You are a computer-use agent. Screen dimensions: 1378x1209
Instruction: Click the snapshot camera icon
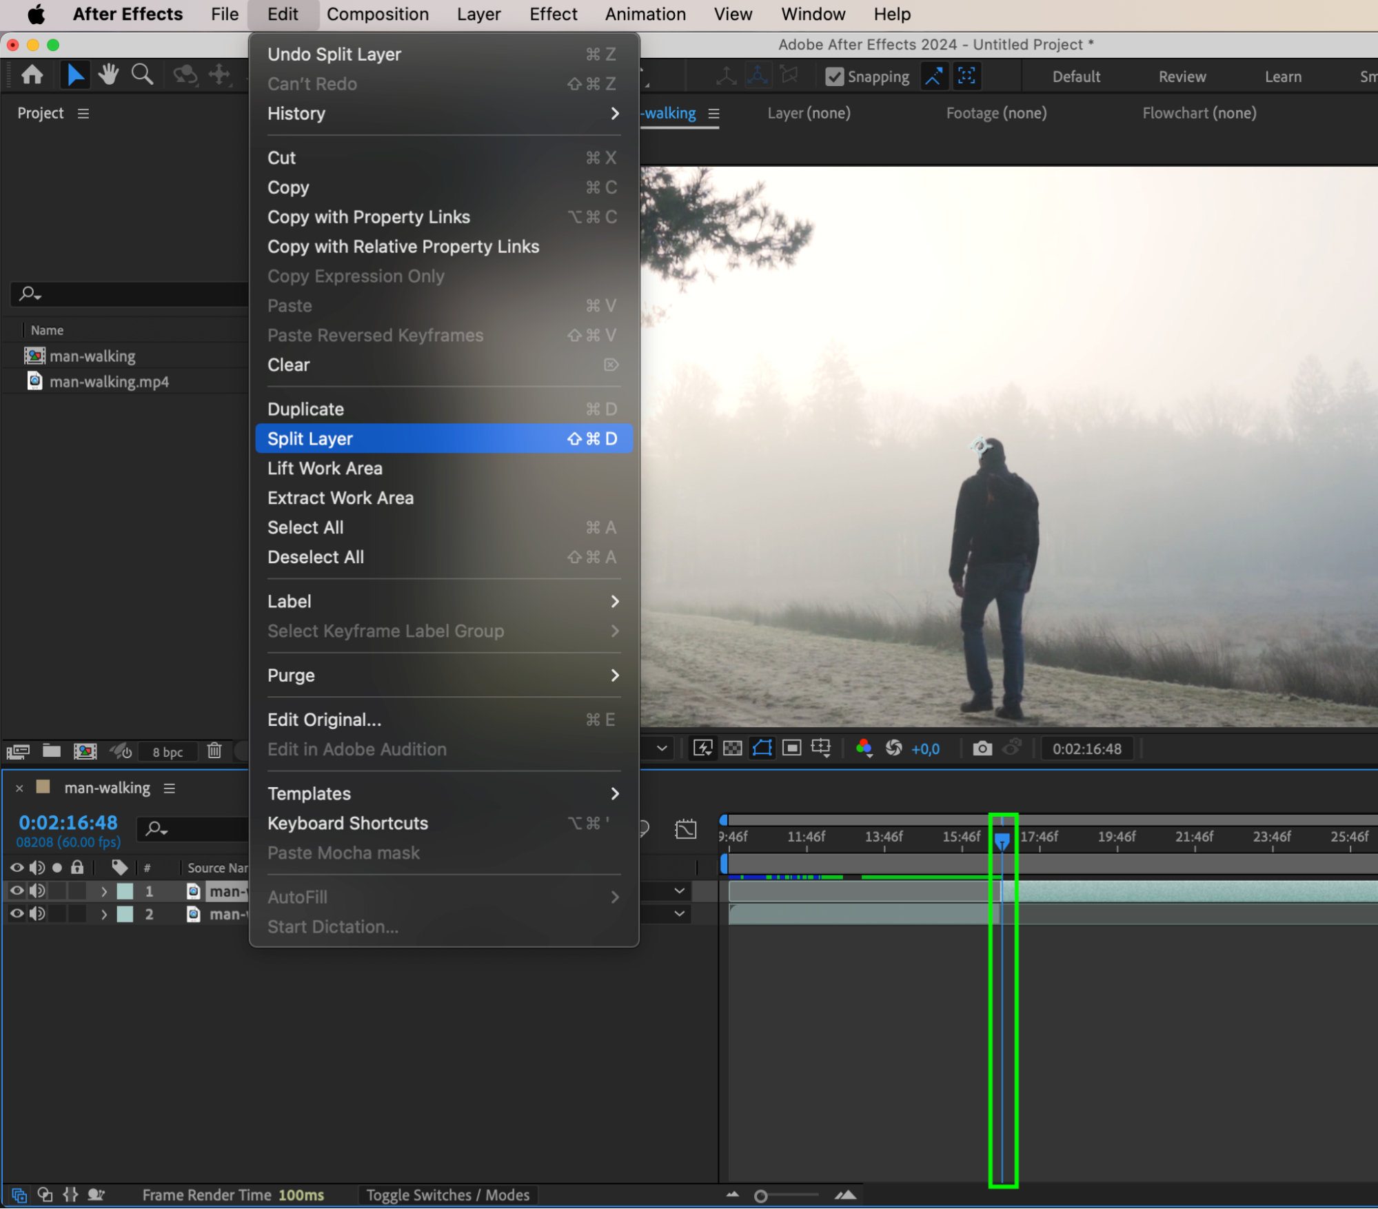(982, 749)
